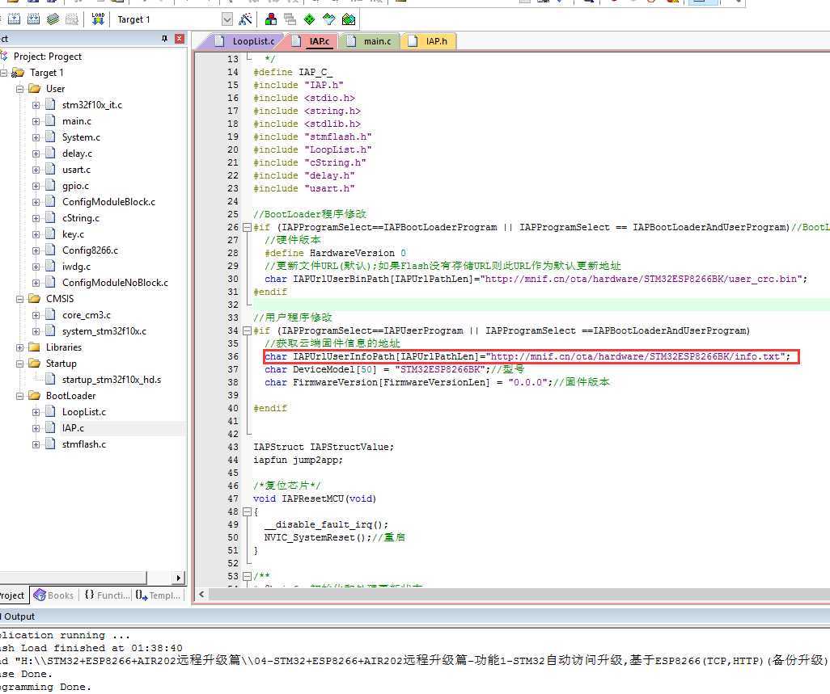Collapse the User folder group

point(19,89)
